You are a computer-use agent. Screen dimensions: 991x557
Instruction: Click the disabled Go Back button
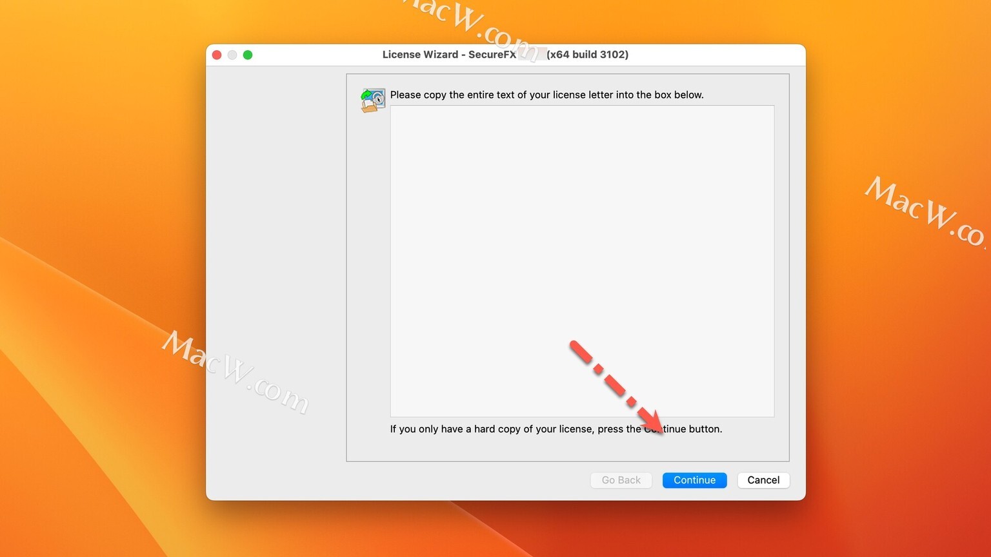621,480
